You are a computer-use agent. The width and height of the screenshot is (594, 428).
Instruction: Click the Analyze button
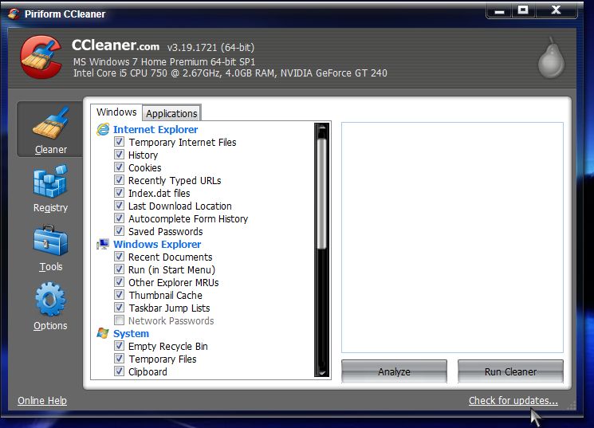394,371
